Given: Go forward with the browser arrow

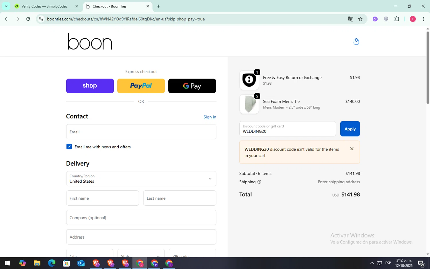Looking at the screenshot, I should pos(17,19).
